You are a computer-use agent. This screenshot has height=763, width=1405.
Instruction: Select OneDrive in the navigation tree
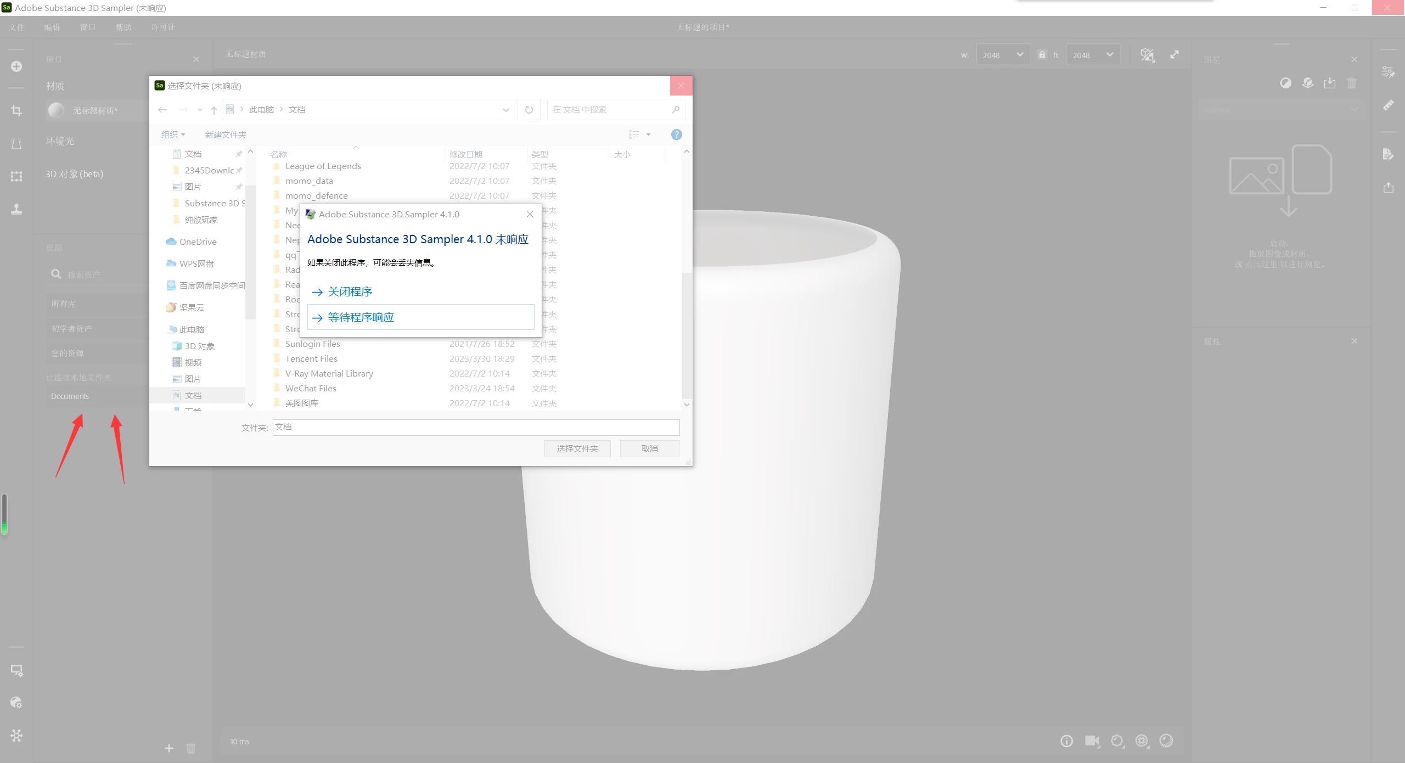pyautogui.click(x=198, y=242)
